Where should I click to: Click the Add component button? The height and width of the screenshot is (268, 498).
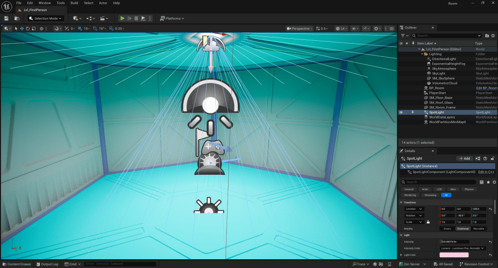[x=465, y=158]
